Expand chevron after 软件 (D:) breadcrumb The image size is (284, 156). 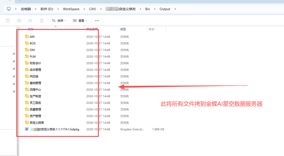click(x=58, y=9)
